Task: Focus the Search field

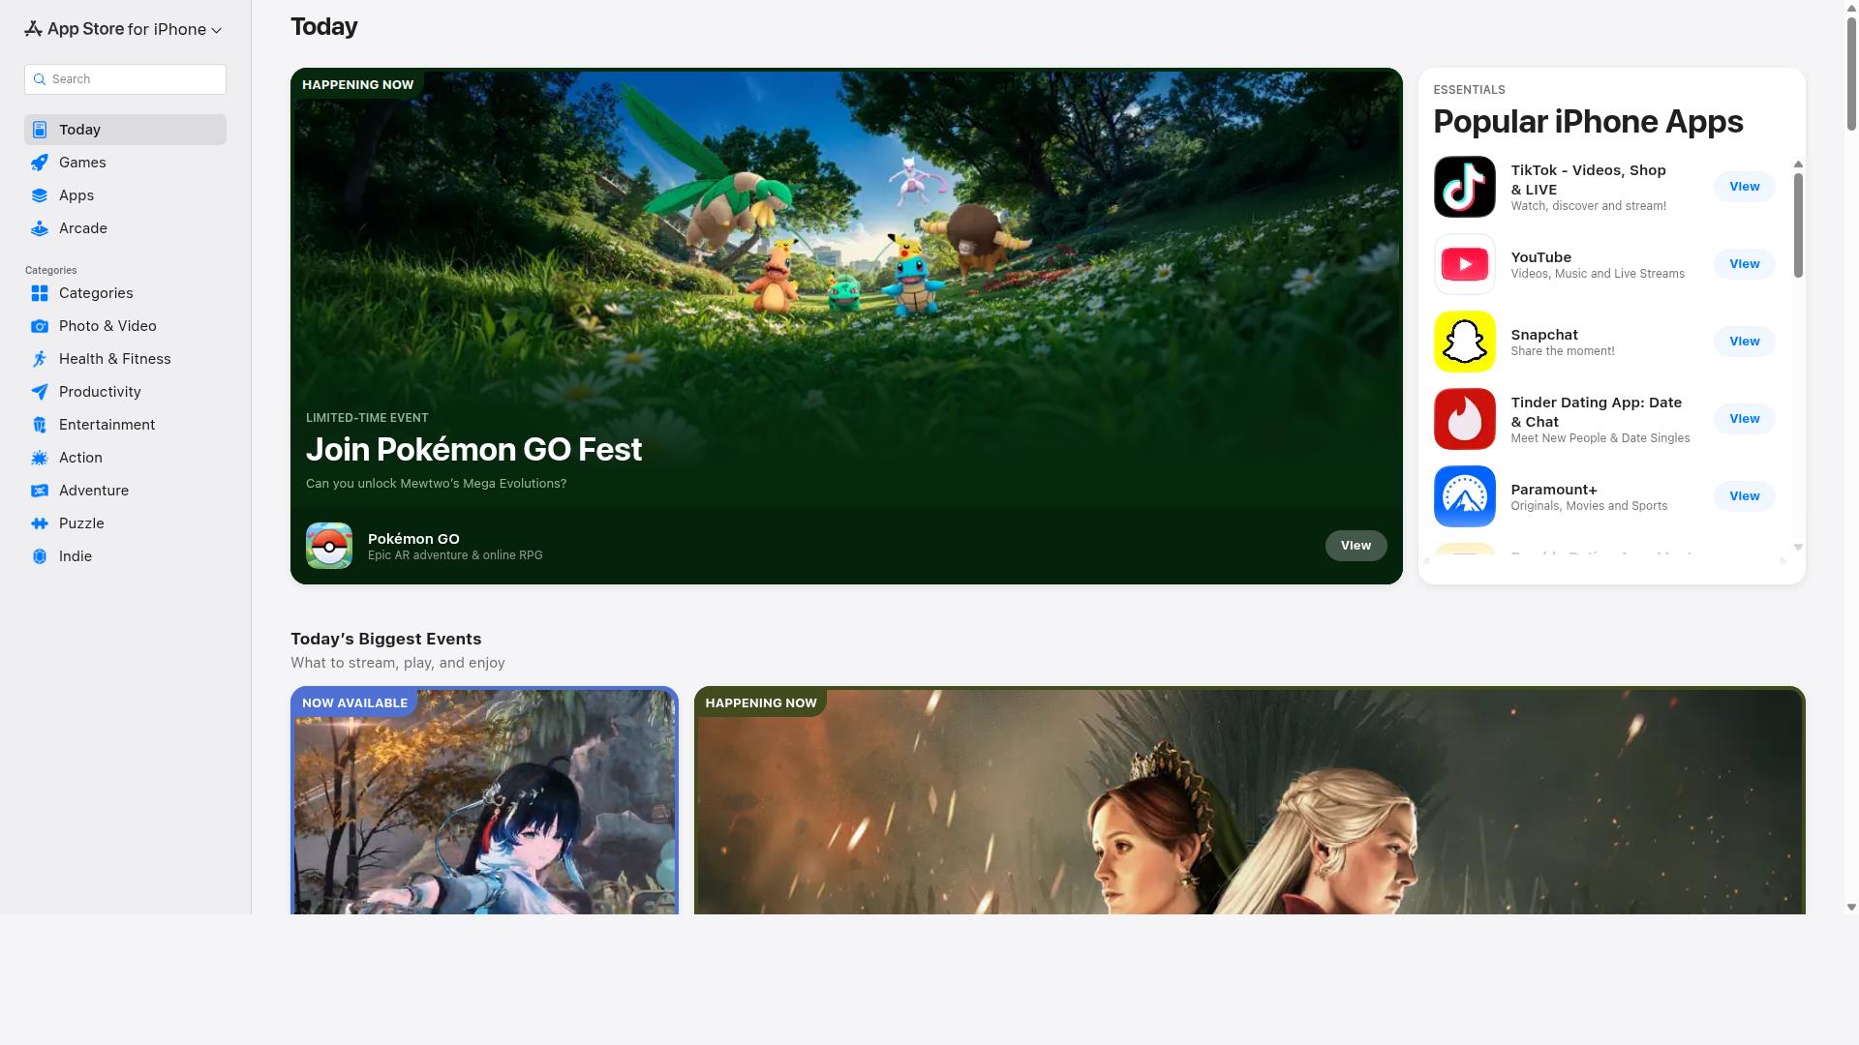Action: [x=125, y=79]
